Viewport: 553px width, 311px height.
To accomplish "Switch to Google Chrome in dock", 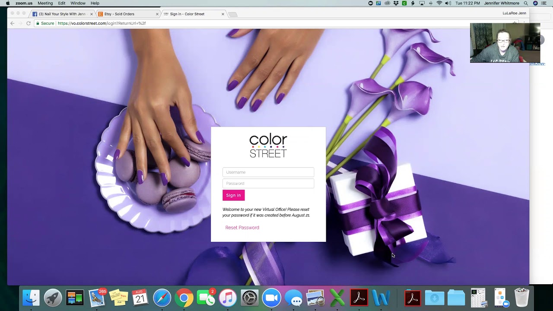I will tap(184, 298).
